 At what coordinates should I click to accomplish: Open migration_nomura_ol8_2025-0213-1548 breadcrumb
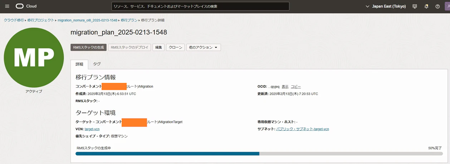point(87,20)
